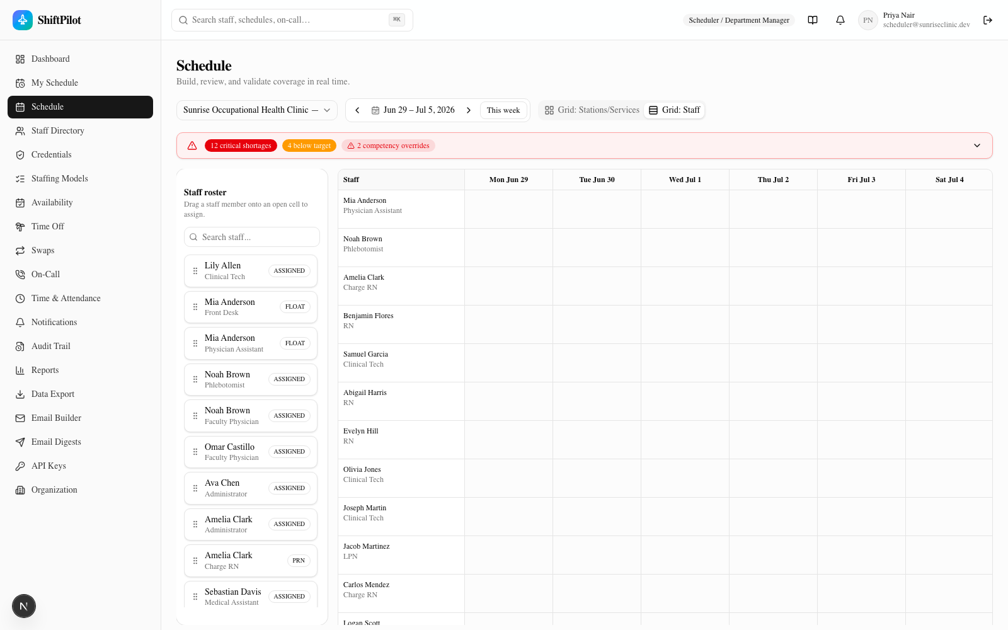Open Staff Directory page
Viewport: 1008px width, 630px height.
pyautogui.click(x=80, y=131)
